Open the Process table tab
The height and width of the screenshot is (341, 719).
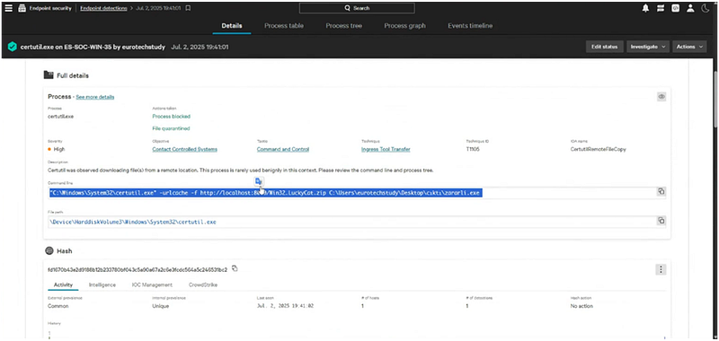coord(284,26)
